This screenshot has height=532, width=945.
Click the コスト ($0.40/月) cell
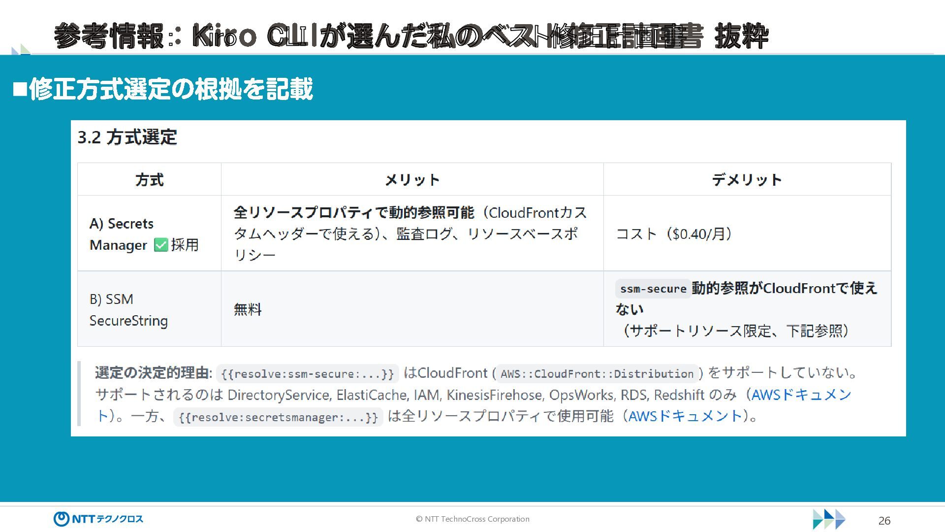tap(674, 234)
